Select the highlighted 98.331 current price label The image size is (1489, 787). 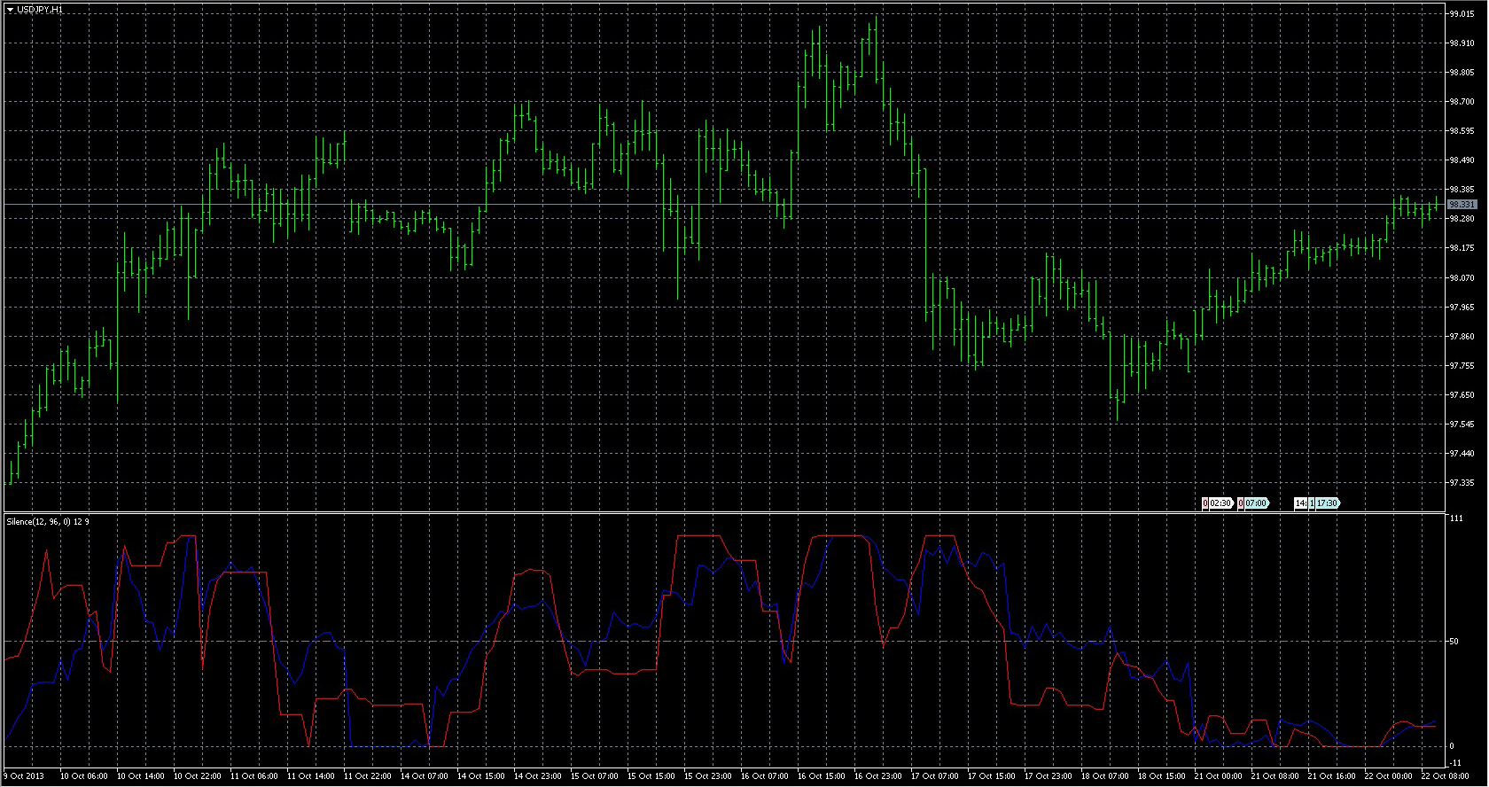pos(1462,205)
